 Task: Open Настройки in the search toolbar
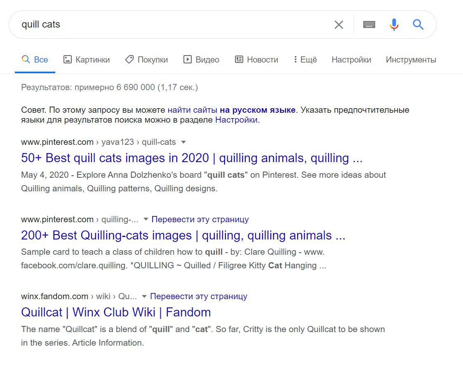click(351, 60)
